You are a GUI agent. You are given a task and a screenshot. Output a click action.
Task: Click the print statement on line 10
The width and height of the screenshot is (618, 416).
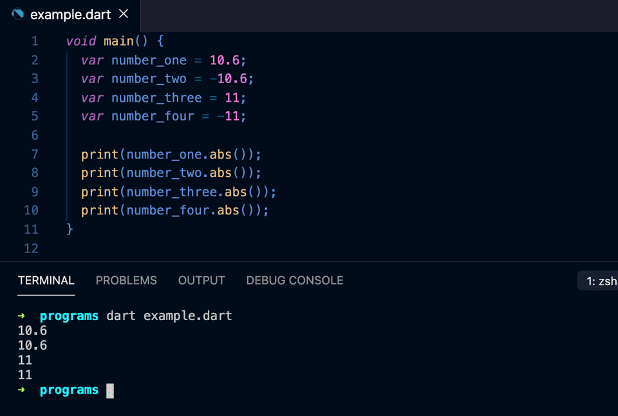coord(174,210)
